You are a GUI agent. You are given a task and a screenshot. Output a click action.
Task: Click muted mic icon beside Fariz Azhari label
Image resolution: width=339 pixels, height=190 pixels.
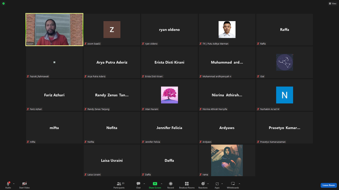[28, 109]
